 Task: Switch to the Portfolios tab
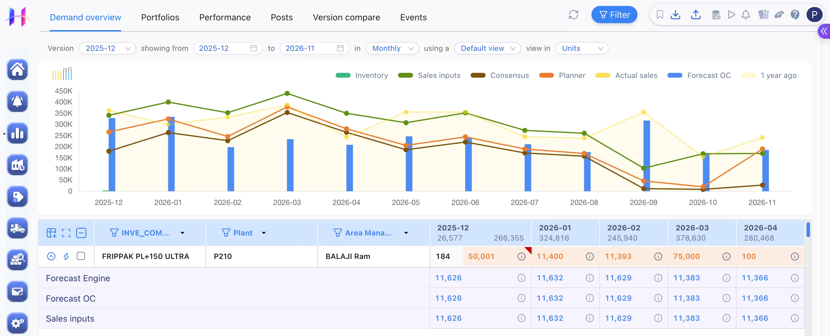[x=160, y=18]
